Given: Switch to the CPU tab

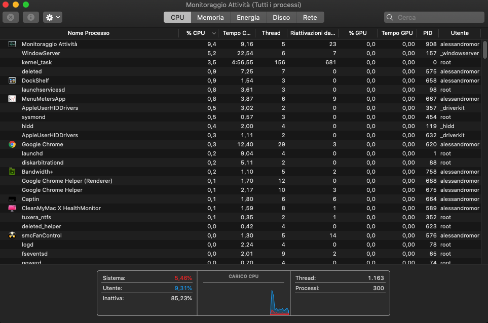Looking at the screenshot, I should click(x=177, y=17).
